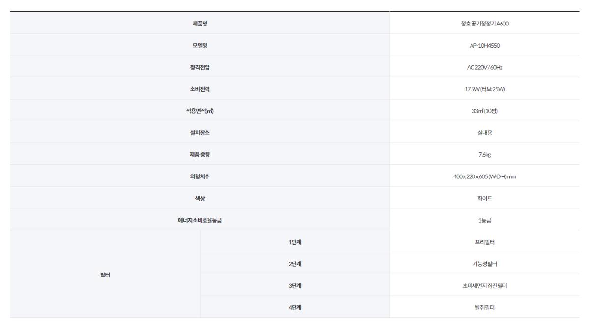Click the 실내용 installation location value
The width and height of the screenshot is (590, 327).
484,132
